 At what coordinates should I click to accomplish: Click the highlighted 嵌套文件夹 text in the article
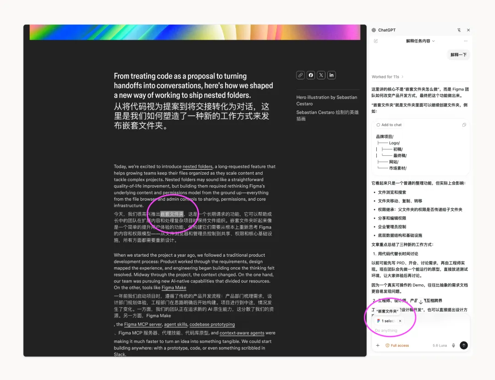pyautogui.click(x=172, y=215)
